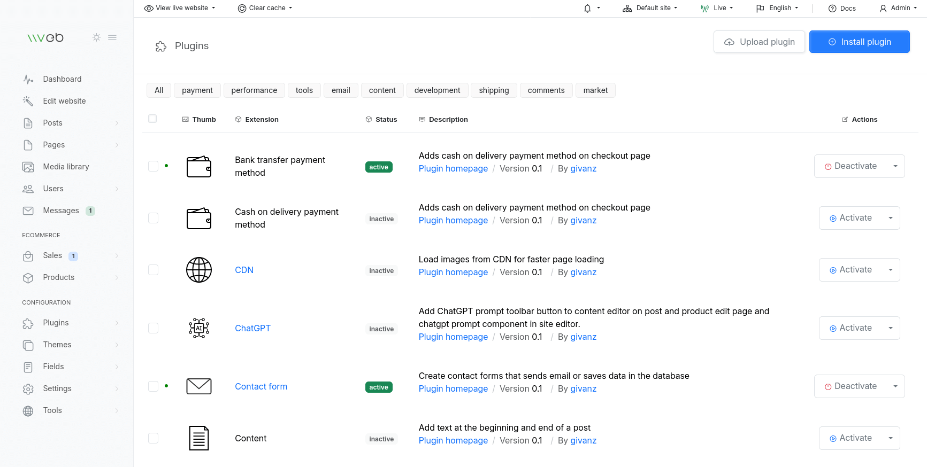Open Media library from the sidebar
The width and height of the screenshot is (927, 467).
pos(66,167)
